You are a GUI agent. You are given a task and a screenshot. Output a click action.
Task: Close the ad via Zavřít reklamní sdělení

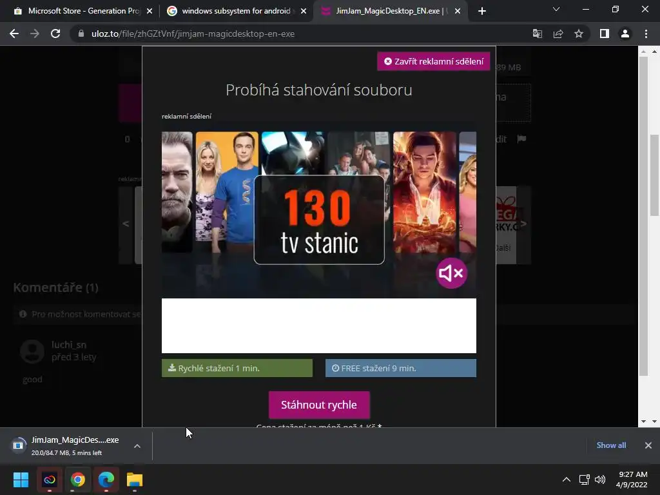click(x=434, y=61)
